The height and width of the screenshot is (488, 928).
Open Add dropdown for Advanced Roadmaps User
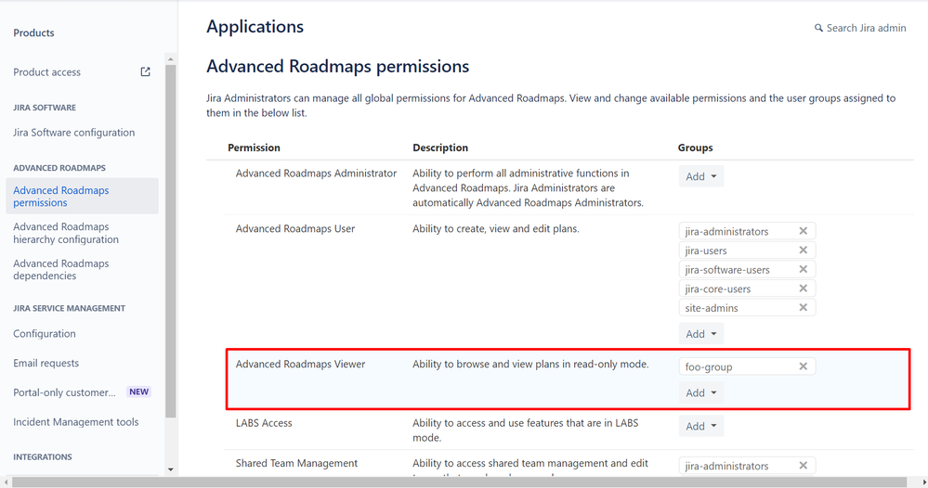coord(700,334)
